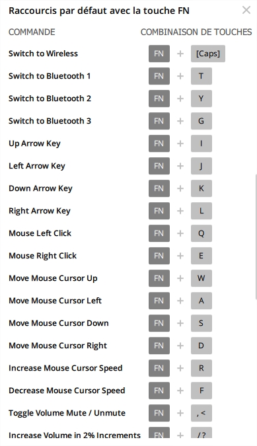Click the R key for Increase Cursor Speed

pyautogui.click(x=202, y=368)
